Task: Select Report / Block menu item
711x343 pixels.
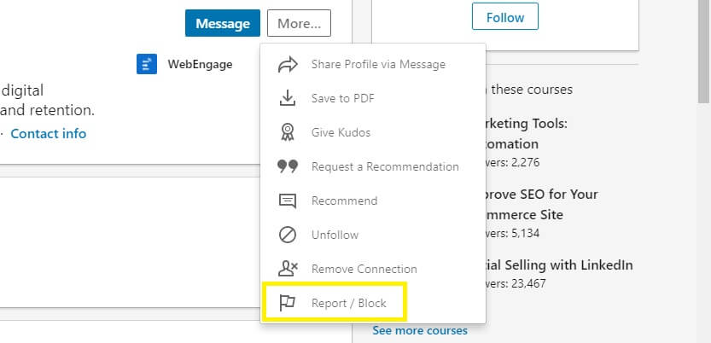Action: (335, 303)
